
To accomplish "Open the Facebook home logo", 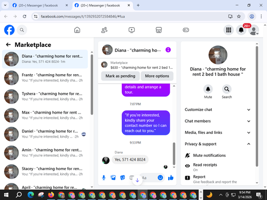I will [9, 30].
